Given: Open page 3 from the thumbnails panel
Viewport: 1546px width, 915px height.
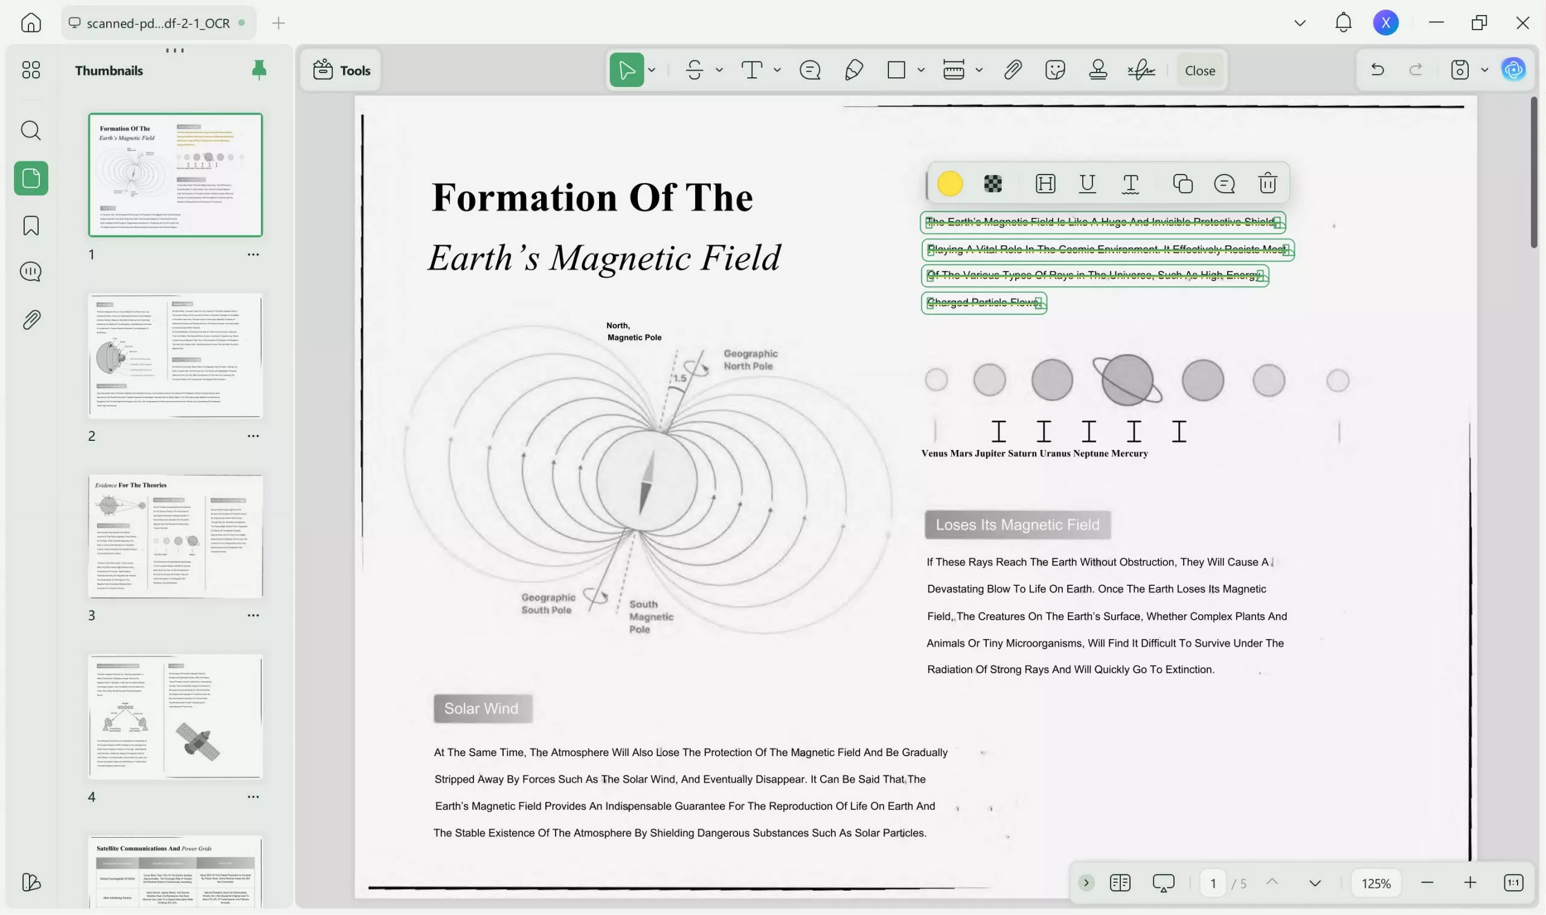Looking at the screenshot, I should 176,536.
